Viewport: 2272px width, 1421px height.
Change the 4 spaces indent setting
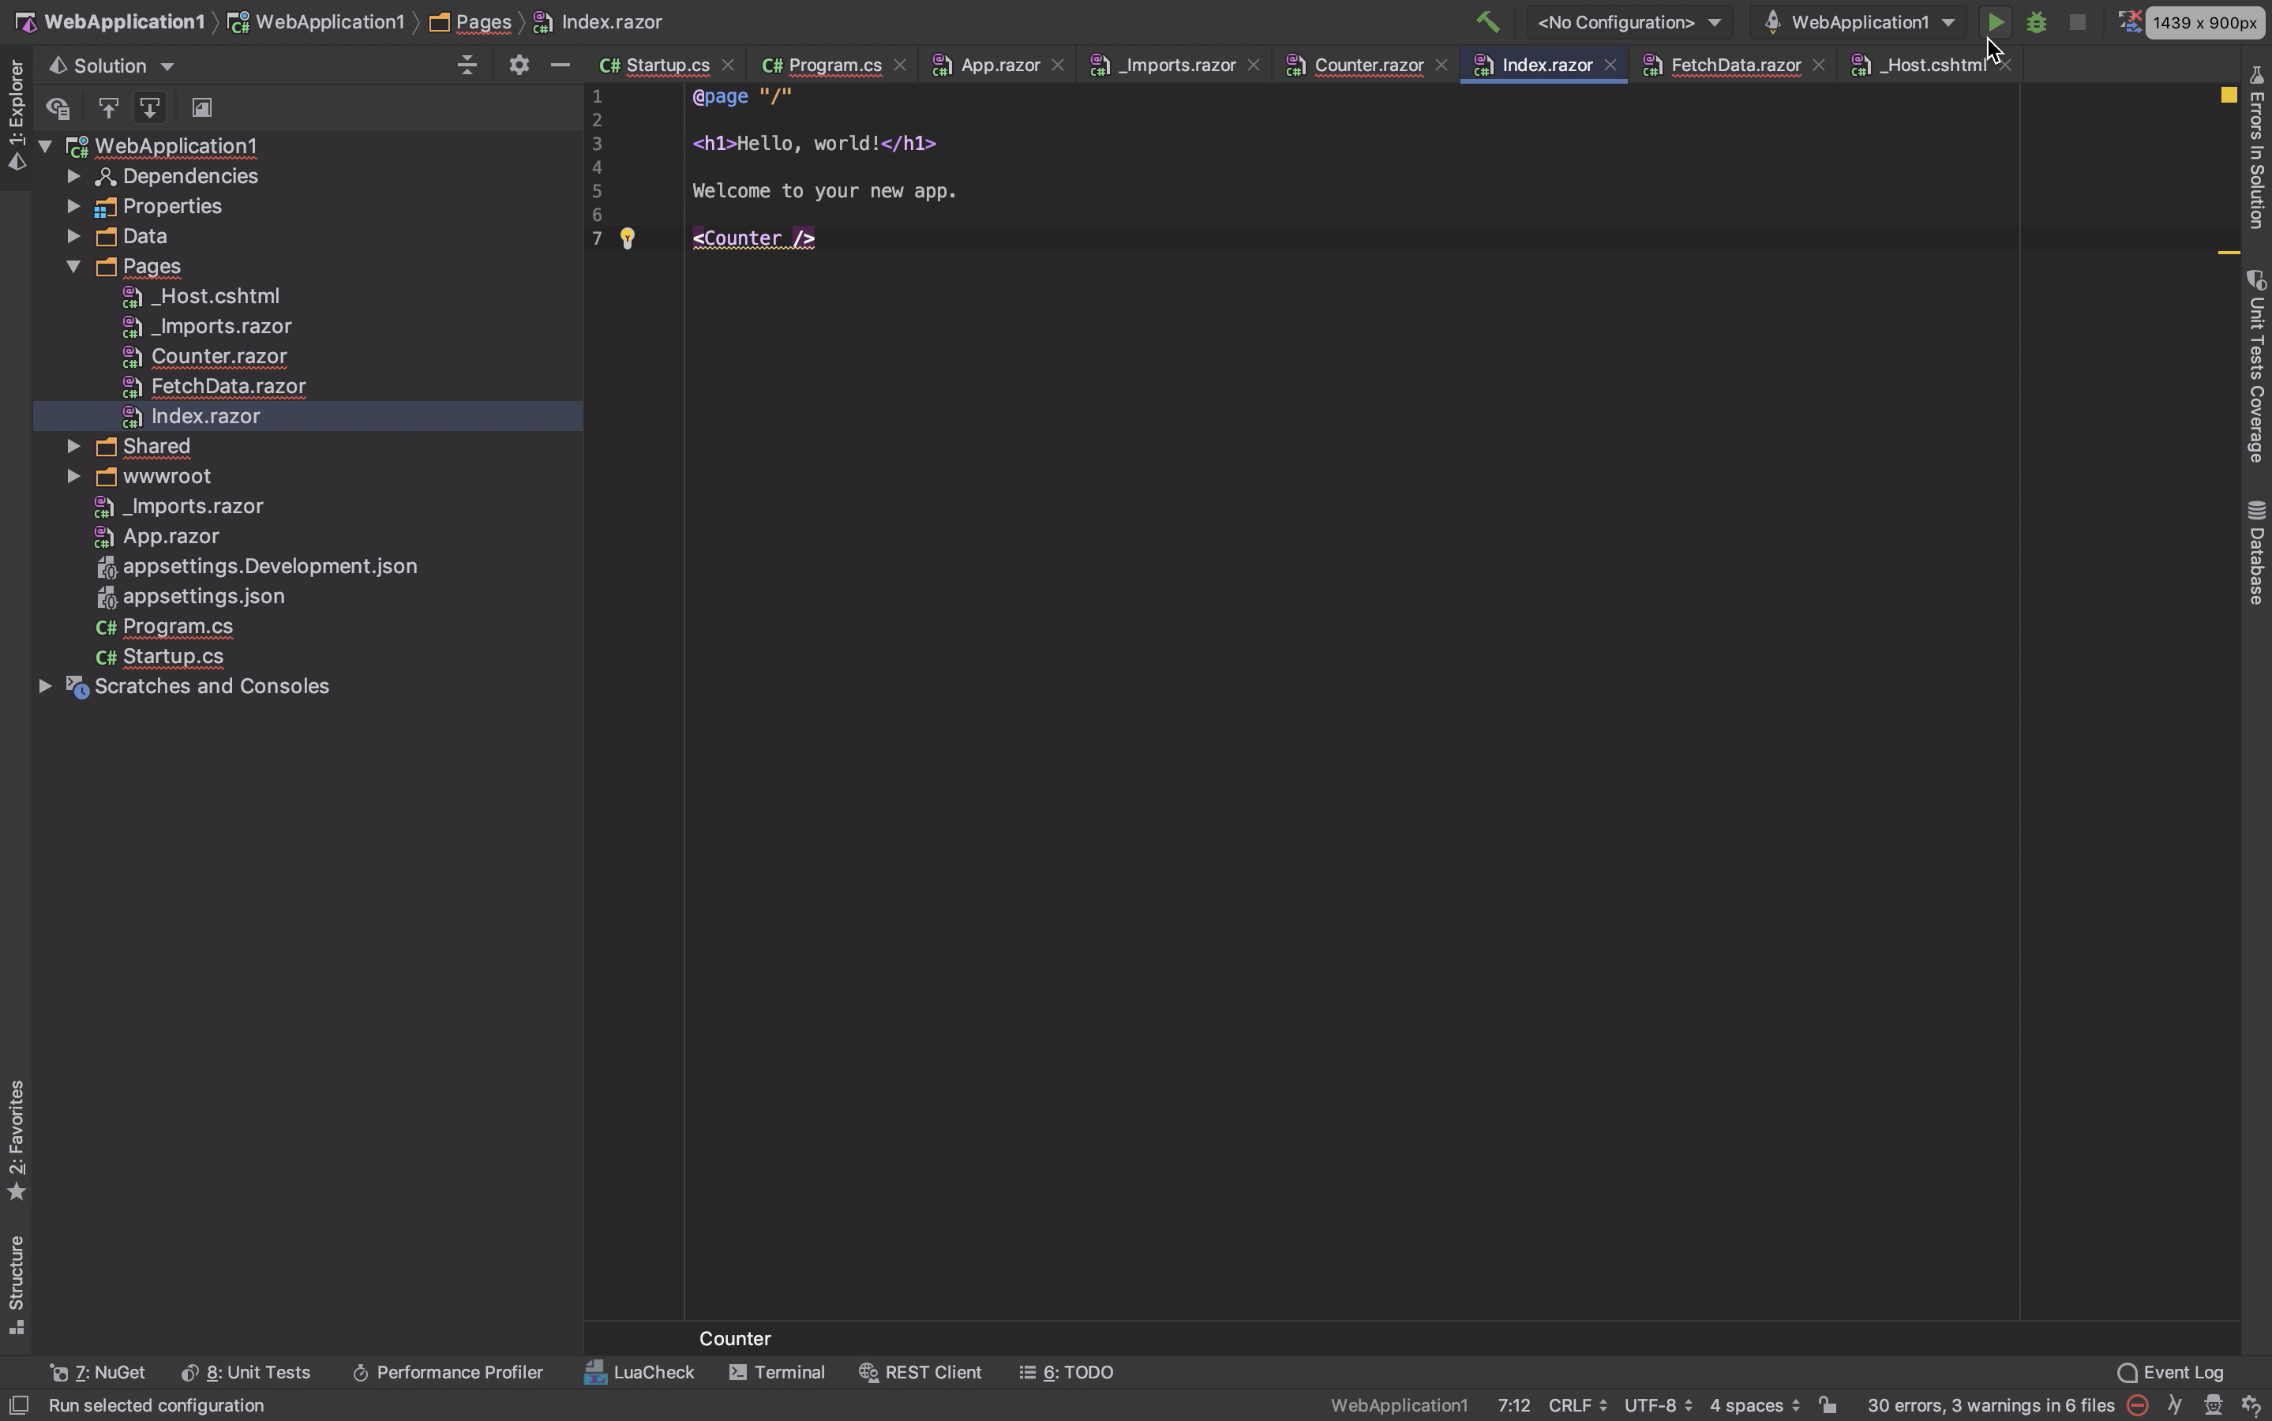click(1754, 1405)
